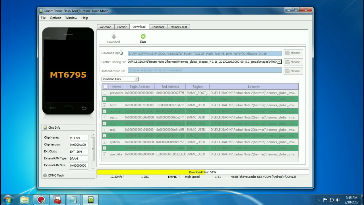Click the MediaTek PreLoader USB VCOM status text

263,177
